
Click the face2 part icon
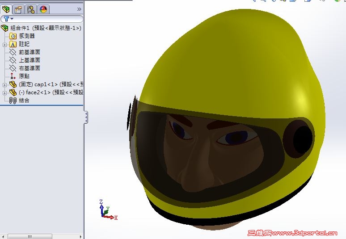point(13,92)
